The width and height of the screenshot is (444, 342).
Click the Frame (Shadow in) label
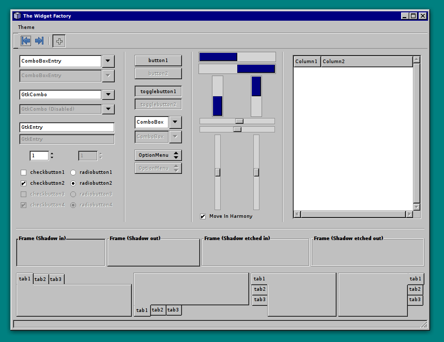click(x=42, y=239)
